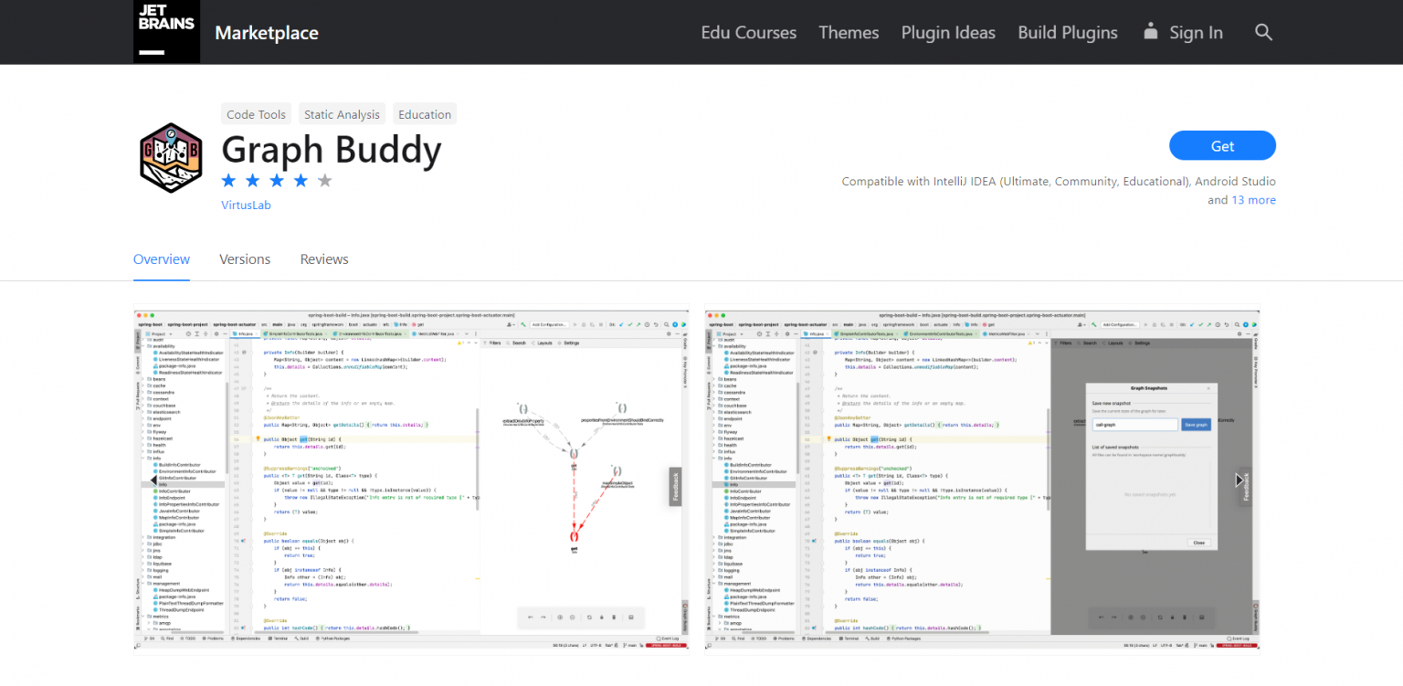Browse the Code Tools category tag
1403x686 pixels.
click(256, 113)
